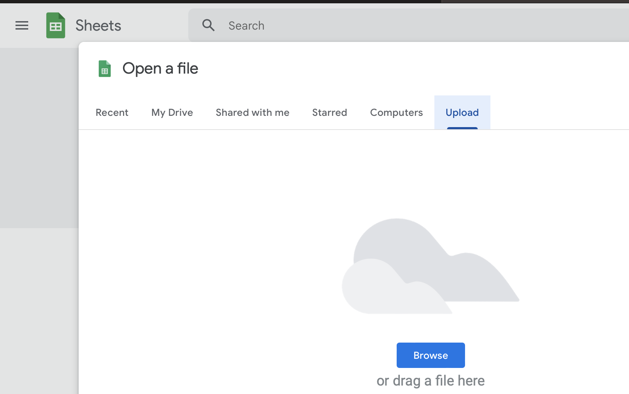The image size is (629, 394).
Task: Click the green Sheets logo icon
Action: coord(56,25)
